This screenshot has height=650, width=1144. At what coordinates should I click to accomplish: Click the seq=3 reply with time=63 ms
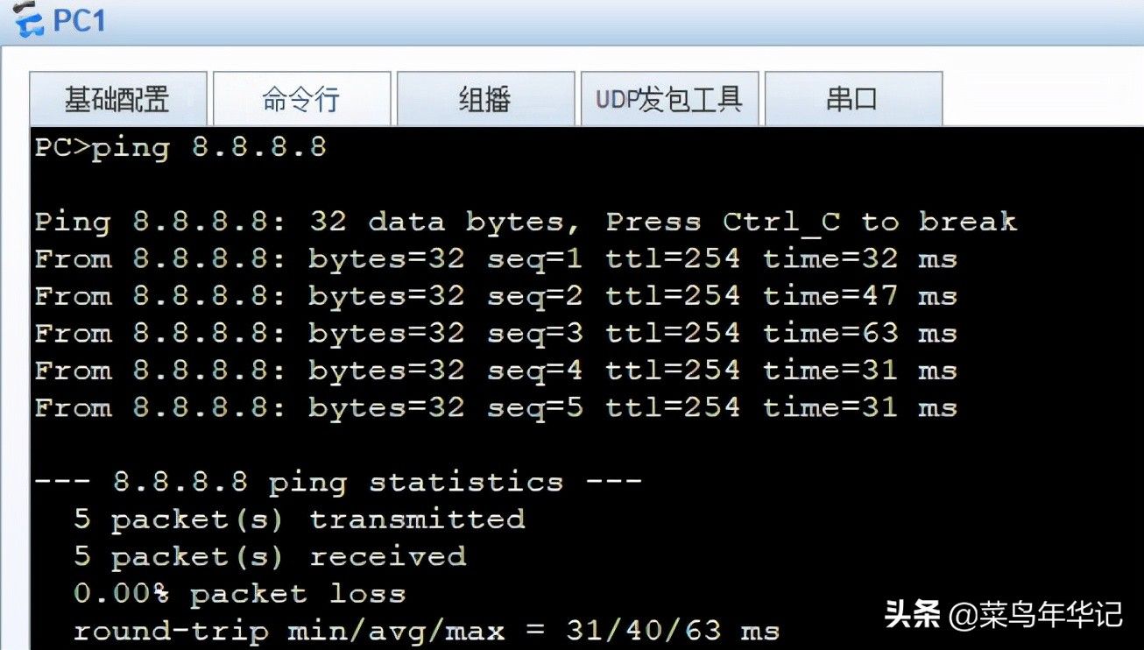[496, 333]
